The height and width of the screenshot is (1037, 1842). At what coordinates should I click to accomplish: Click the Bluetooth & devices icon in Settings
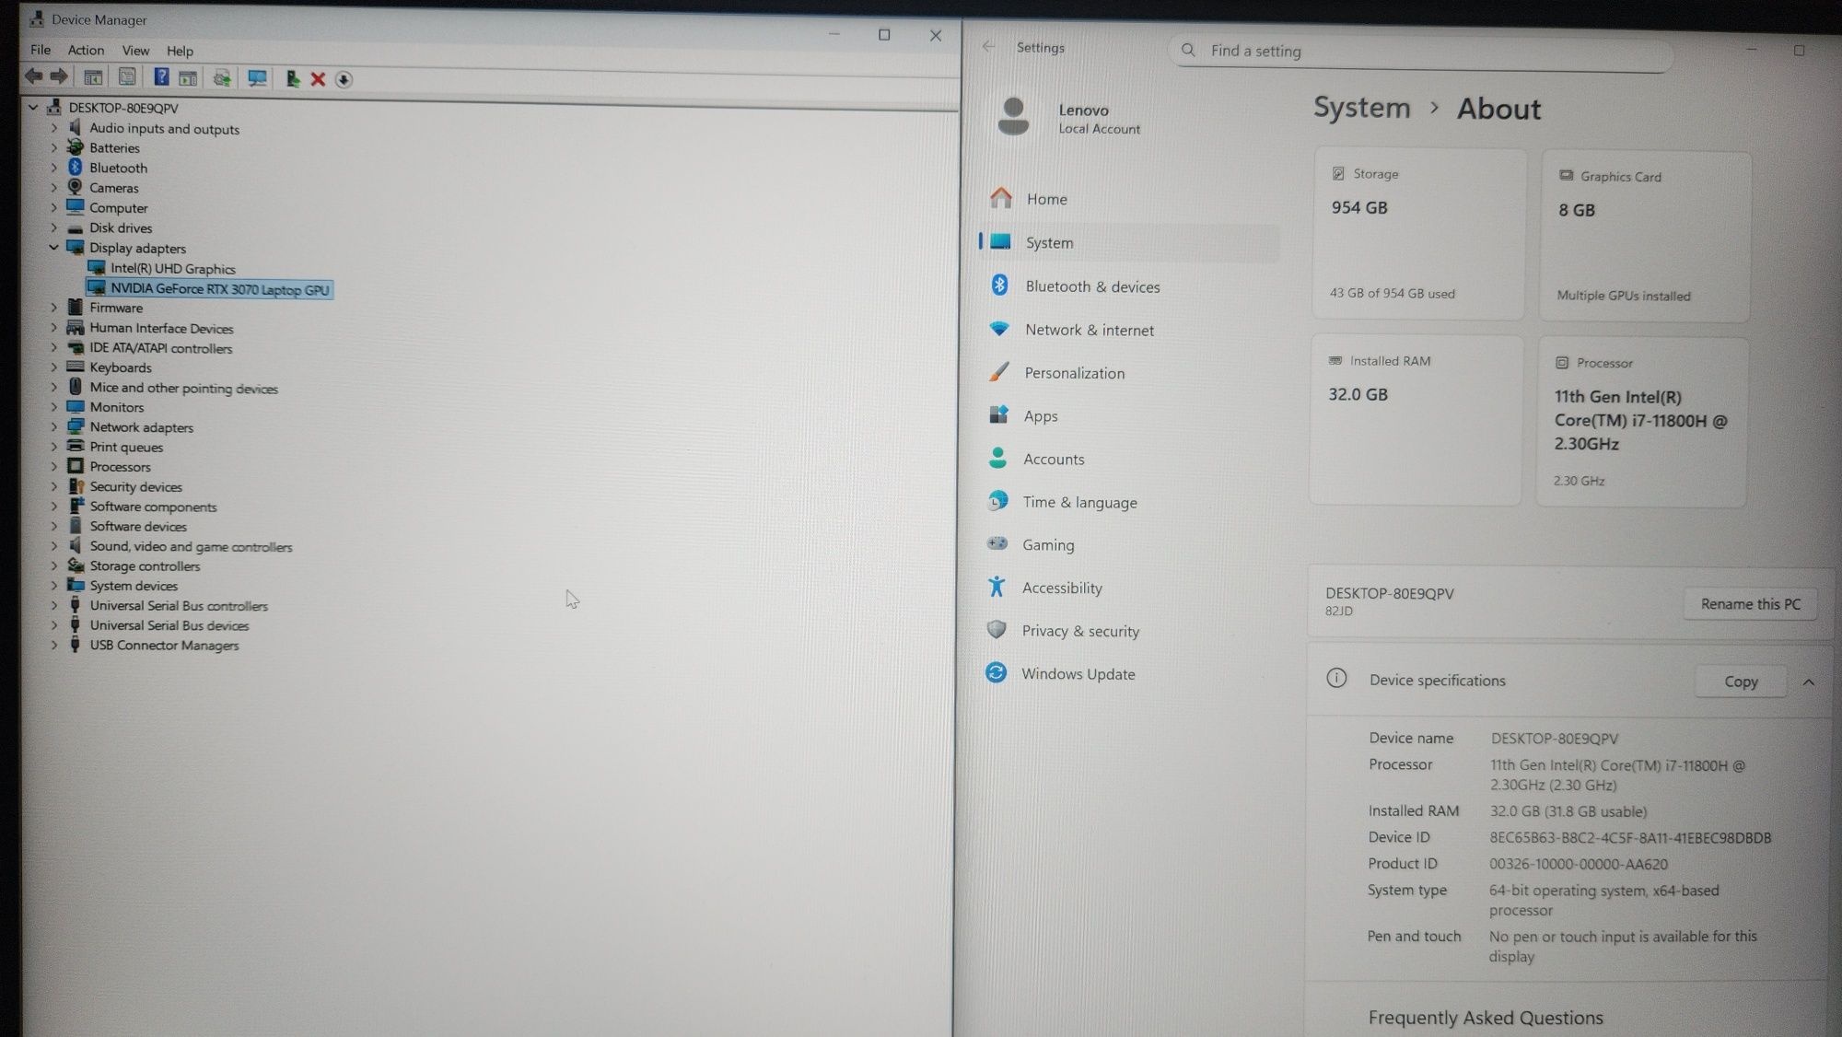tap(999, 285)
